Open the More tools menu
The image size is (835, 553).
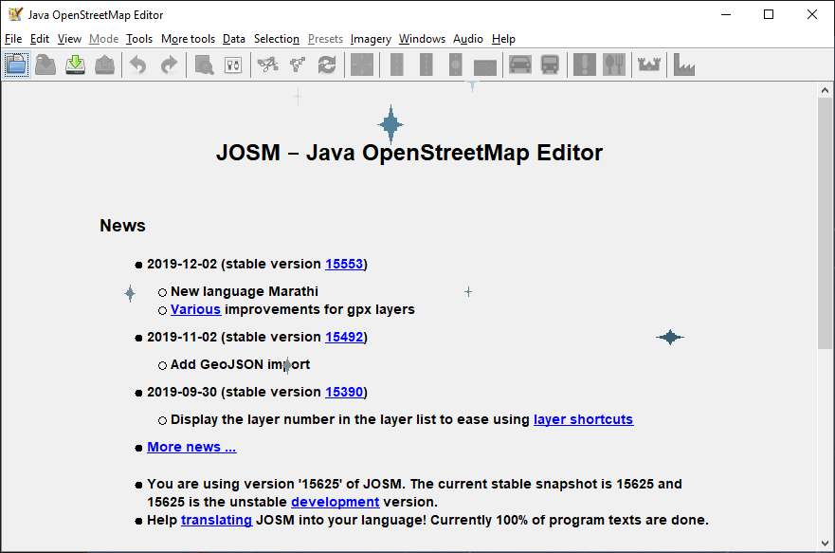coord(188,39)
